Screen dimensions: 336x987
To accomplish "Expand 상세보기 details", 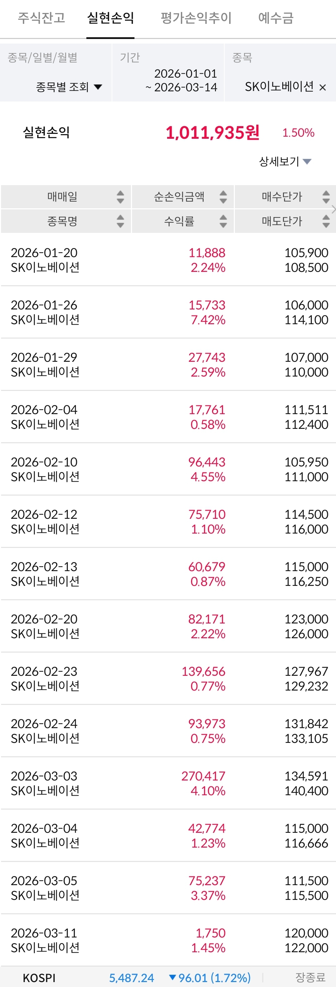I will pyautogui.click(x=285, y=161).
